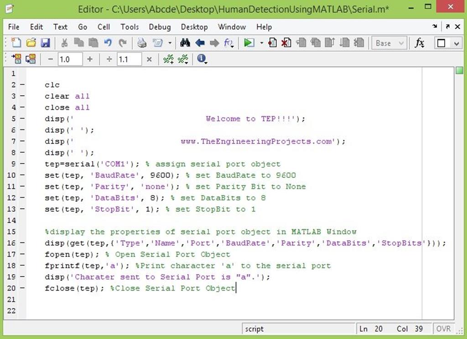The width and height of the screenshot is (467, 339).
Task: Open the Base workspace dropdown
Action: tap(389, 43)
